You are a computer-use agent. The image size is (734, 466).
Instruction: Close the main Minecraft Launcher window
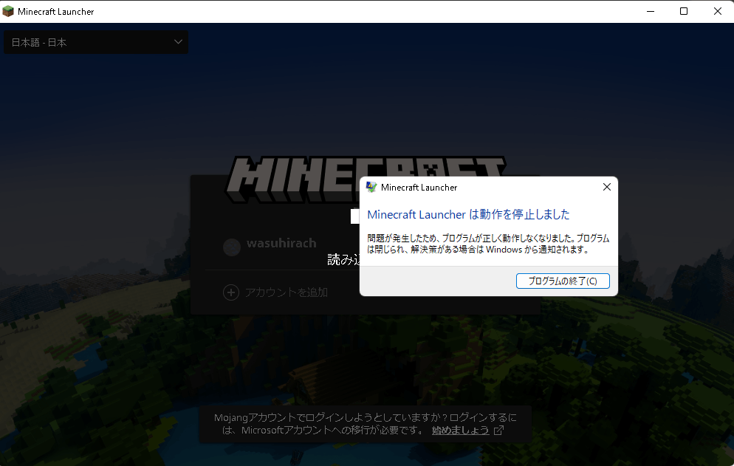pos(717,11)
